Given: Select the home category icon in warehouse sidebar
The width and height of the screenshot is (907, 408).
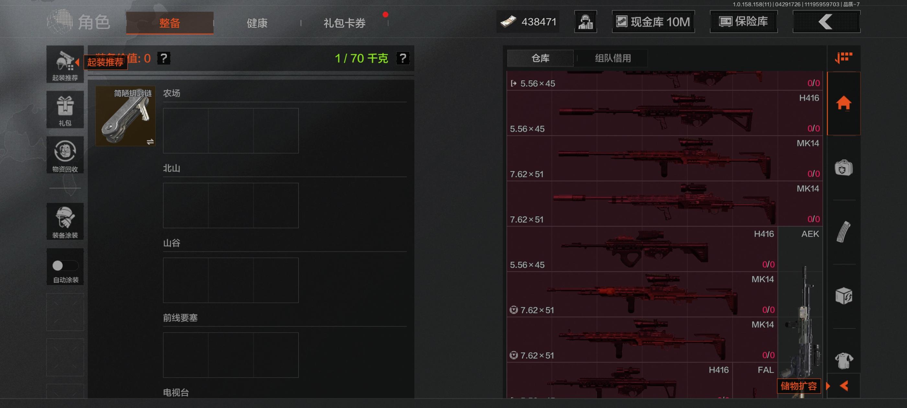Looking at the screenshot, I should tap(844, 104).
